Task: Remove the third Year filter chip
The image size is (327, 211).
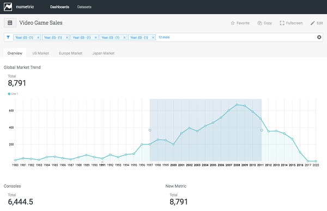Action: (96, 38)
